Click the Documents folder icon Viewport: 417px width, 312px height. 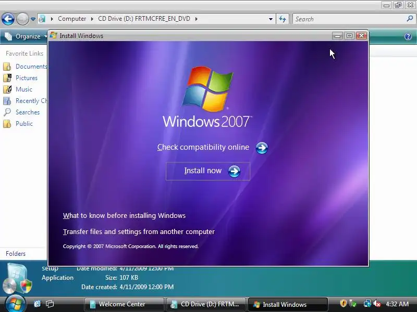pos(7,67)
